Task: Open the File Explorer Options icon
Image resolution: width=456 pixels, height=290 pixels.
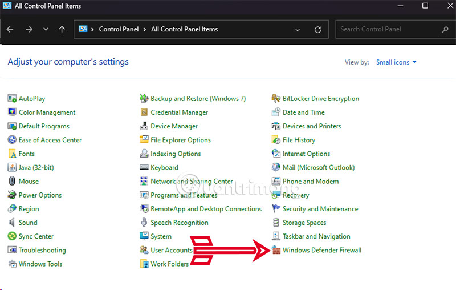Action: pos(144,140)
